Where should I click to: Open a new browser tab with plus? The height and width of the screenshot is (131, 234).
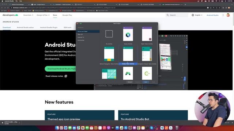(185, 4)
